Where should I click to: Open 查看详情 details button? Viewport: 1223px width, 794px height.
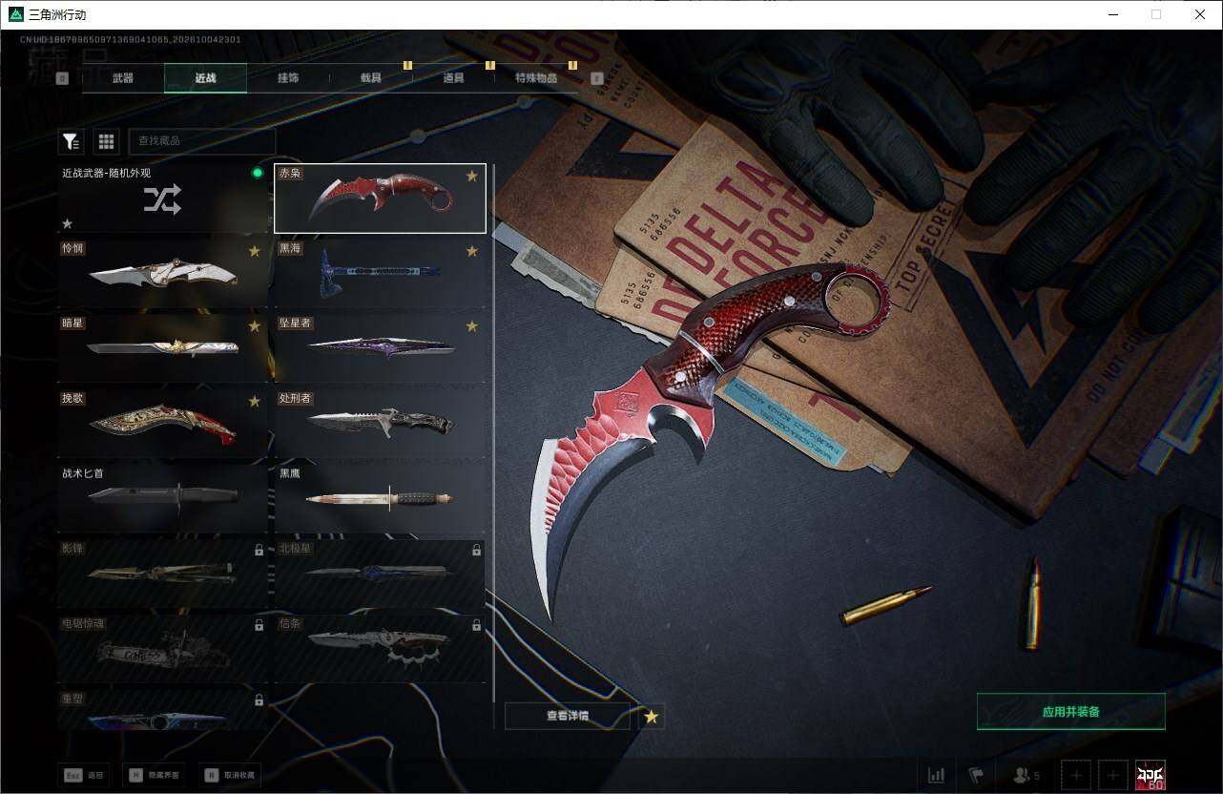[568, 716]
